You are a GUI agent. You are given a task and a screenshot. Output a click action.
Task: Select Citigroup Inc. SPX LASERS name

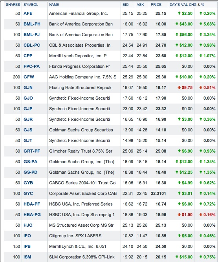(75, 236)
